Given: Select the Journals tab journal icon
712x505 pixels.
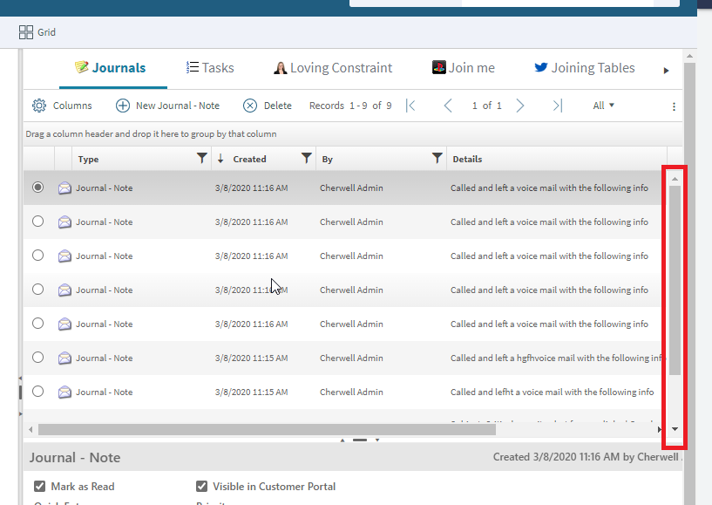Looking at the screenshot, I should (82, 67).
